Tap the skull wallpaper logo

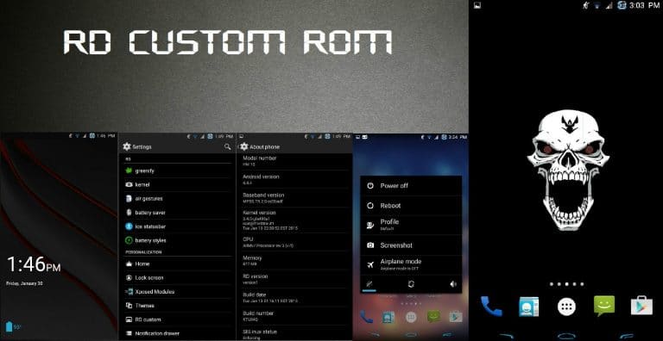tap(568, 170)
